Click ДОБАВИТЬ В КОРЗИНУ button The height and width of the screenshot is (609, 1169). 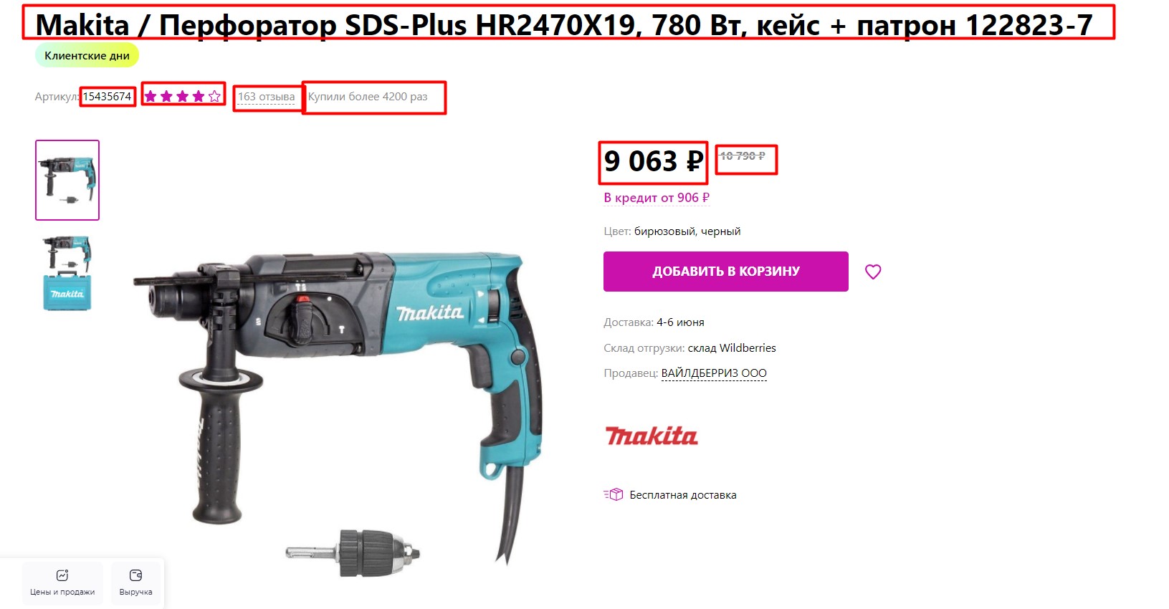725,272
